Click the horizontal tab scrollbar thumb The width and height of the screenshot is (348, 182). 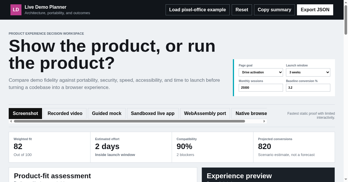coord(129,121)
